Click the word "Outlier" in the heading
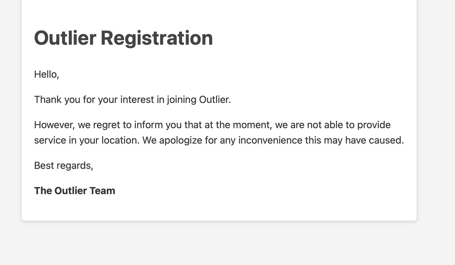The width and height of the screenshot is (455, 265). coord(65,38)
